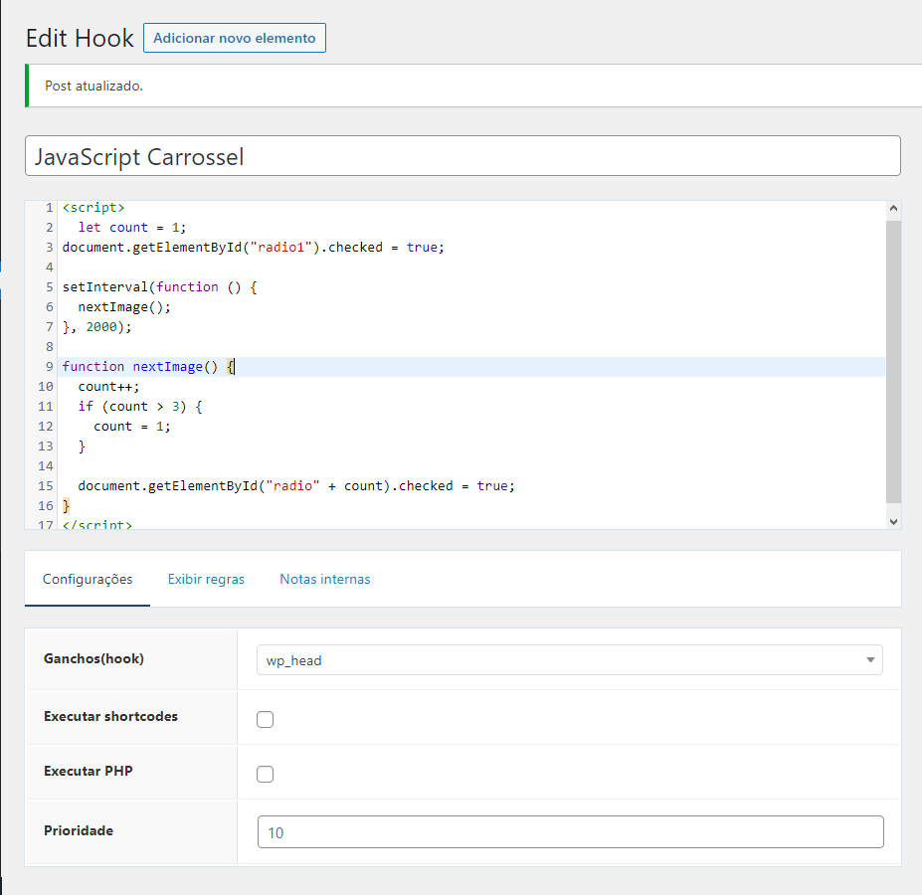This screenshot has height=895, width=922.
Task: Click the Ganchos(hook) dropdown arrow
Action: tap(872, 659)
